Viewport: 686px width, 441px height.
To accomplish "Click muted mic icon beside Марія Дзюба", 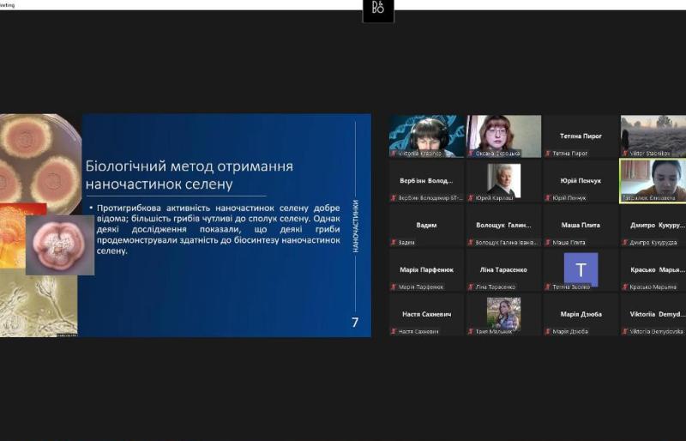I will click(x=548, y=331).
